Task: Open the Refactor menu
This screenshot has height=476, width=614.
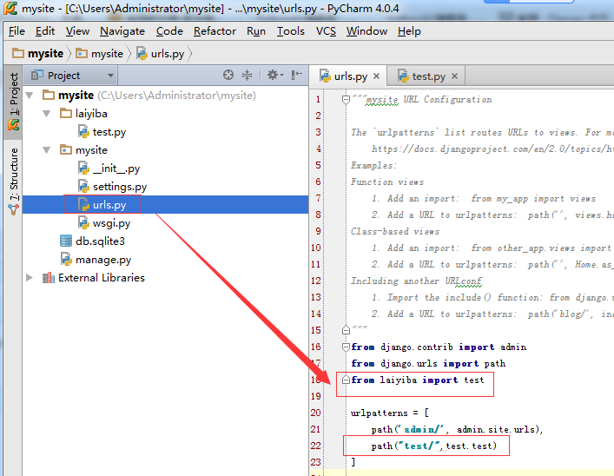Action: pyautogui.click(x=215, y=30)
